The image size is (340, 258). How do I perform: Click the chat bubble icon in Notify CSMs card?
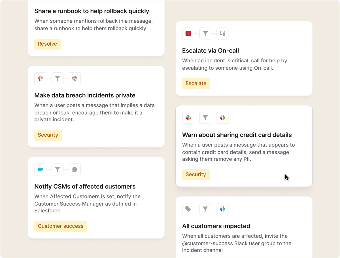pos(75,170)
